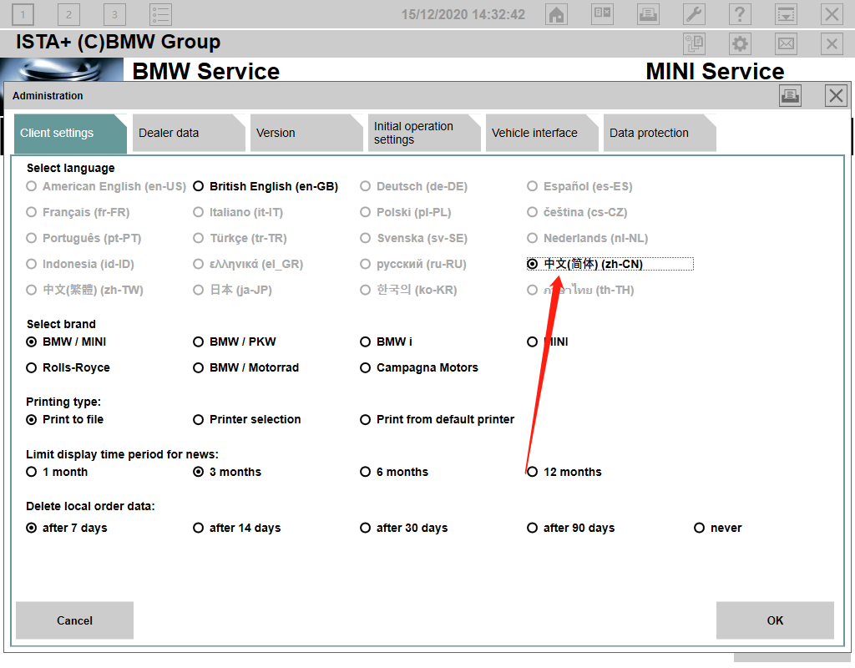
Task: Select delete order data after 30 days
Action: click(x=366, y=529)
